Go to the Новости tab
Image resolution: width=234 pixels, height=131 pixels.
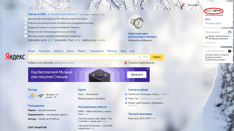click(x=58, y=51)
